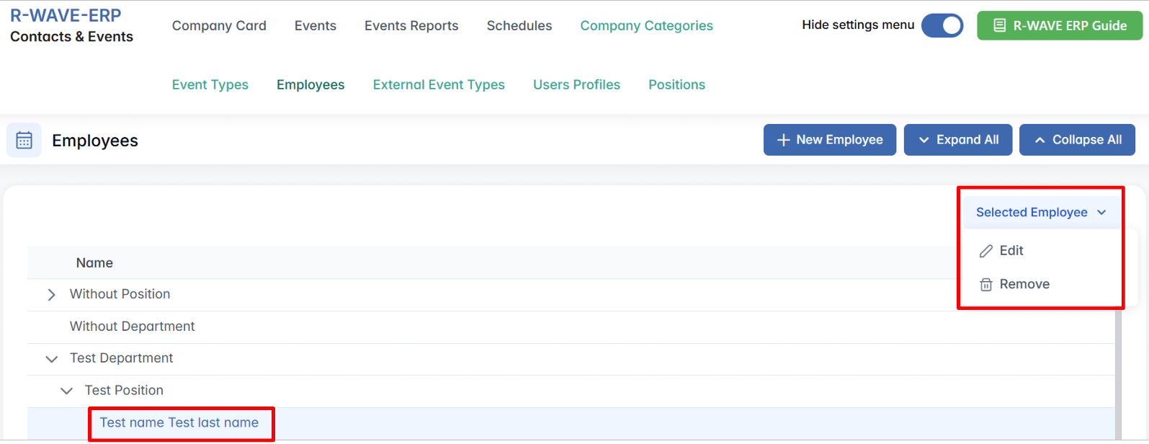The image size is (1149, 444).
Task: Select employee Test name Test last name
Action: pyautogui.click(x=179, y=423)
